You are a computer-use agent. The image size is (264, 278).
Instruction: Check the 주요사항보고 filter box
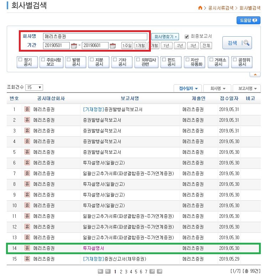tap(43, 59)
